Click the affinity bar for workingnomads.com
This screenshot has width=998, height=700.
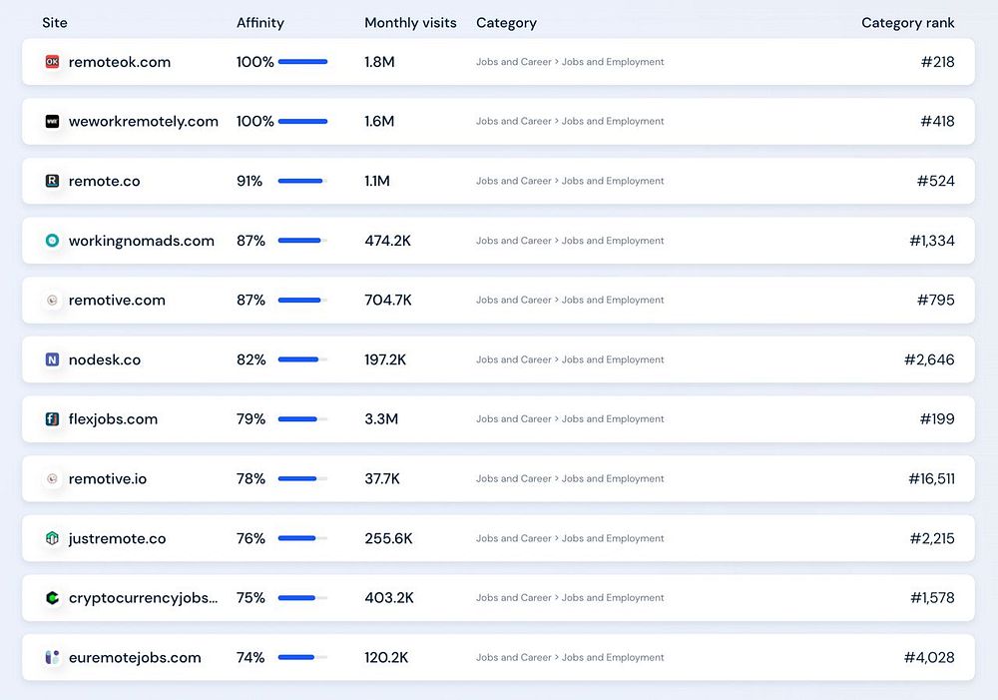point(303,240)
